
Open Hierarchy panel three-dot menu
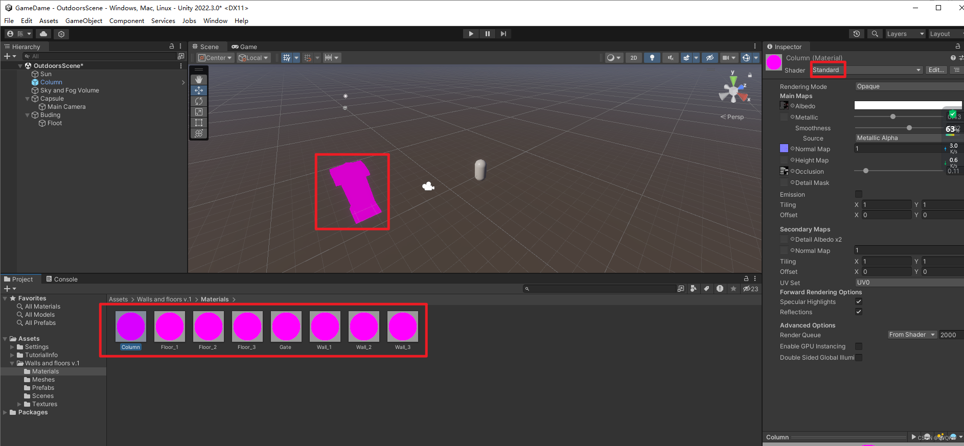[x=180, y=46]
